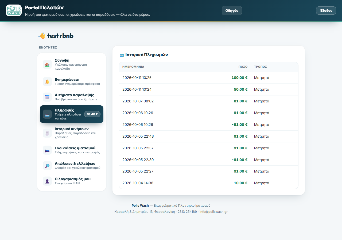Select the 50.00 € amount cell
The height and width of the screenshot is (240, 342).
coord(241,89)
